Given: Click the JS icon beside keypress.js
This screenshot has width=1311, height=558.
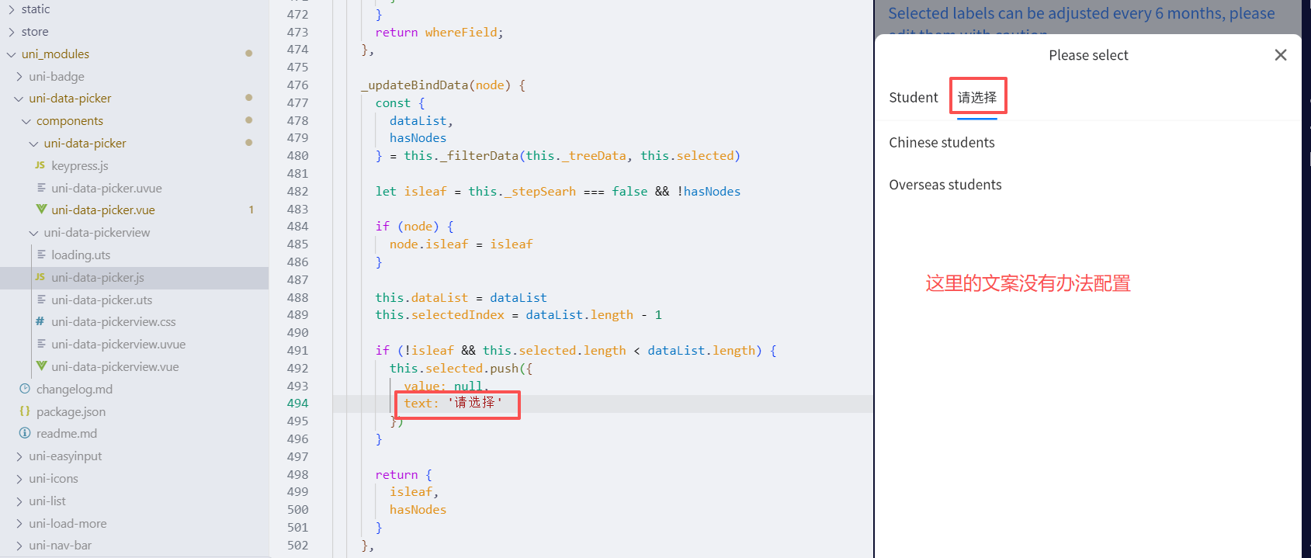Looking at the screenshot, I should tap(40, 165).
